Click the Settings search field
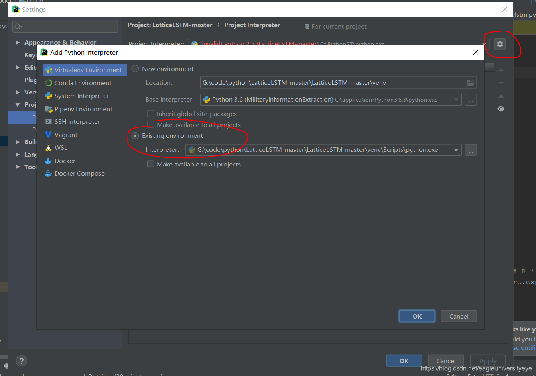The image size is (536, 376). click(65, 27)
